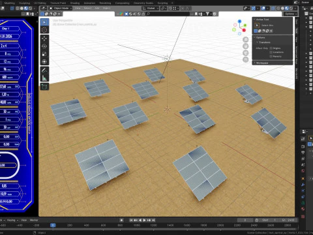Screen dimensions: 313x235
Task: Toggle auto keying record button
Action: pyautogui.click(x=121, y=220)
